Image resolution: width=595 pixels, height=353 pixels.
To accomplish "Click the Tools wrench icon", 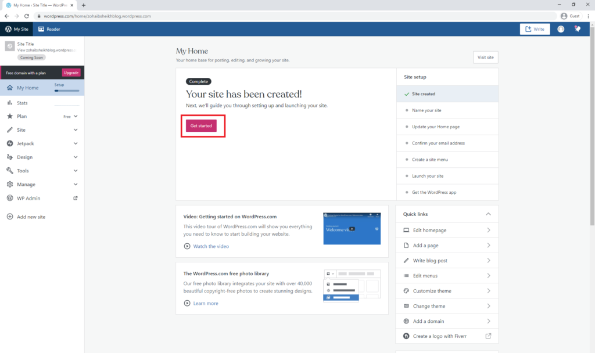I will click(x=10, y=171).
